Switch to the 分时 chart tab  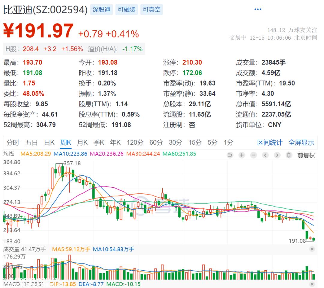pyautogui.click(x=13, y=142)
